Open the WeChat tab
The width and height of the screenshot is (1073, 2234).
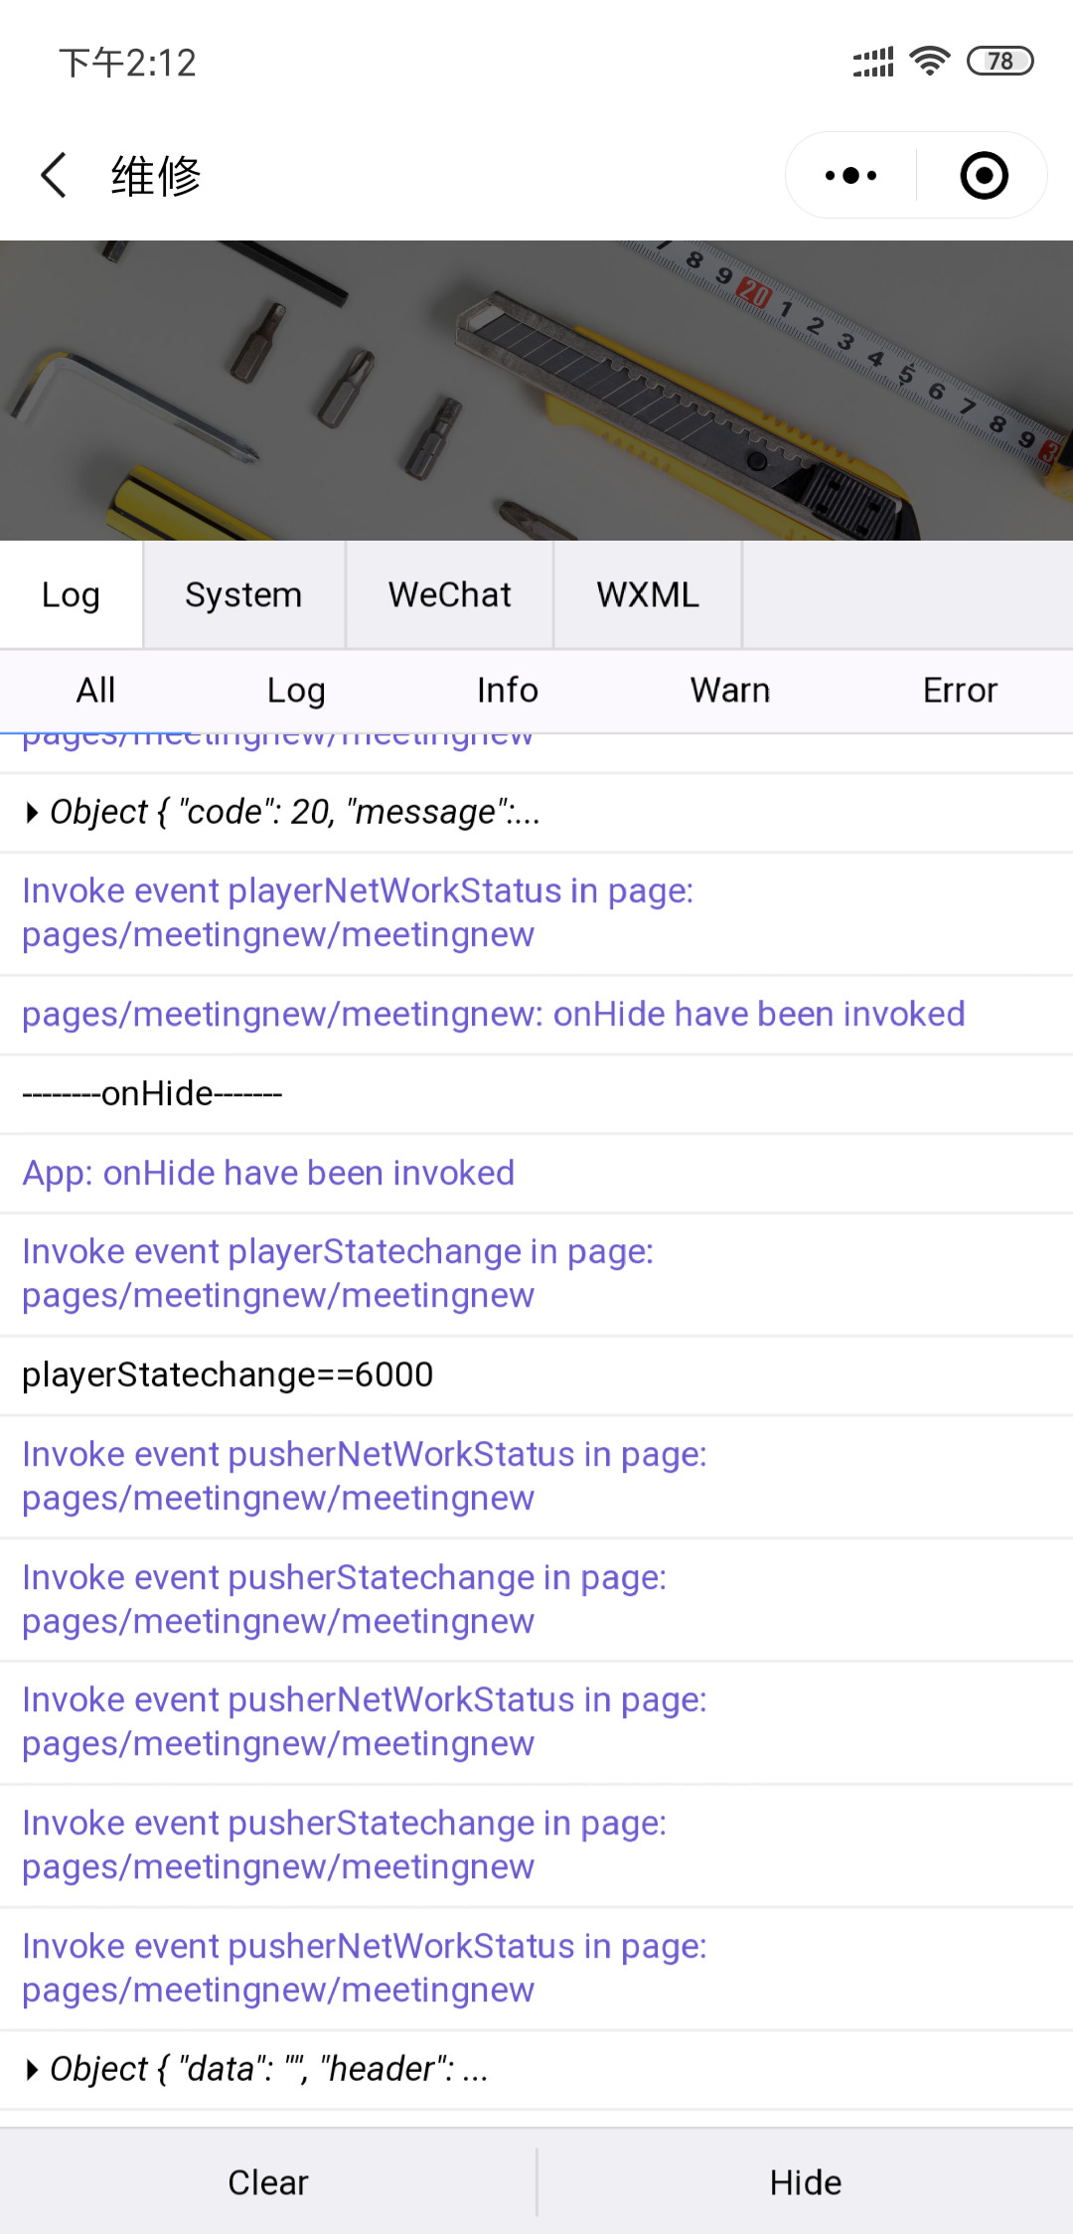click(449, 595)
